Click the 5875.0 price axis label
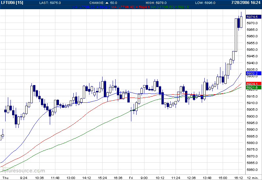The image size is (262, 180). pos(252,149)
